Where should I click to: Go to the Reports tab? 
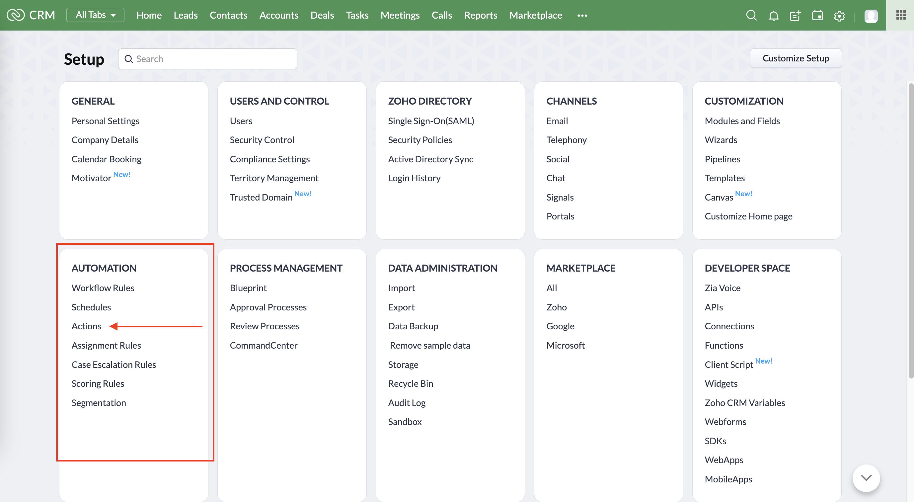(x=481, y=15)
